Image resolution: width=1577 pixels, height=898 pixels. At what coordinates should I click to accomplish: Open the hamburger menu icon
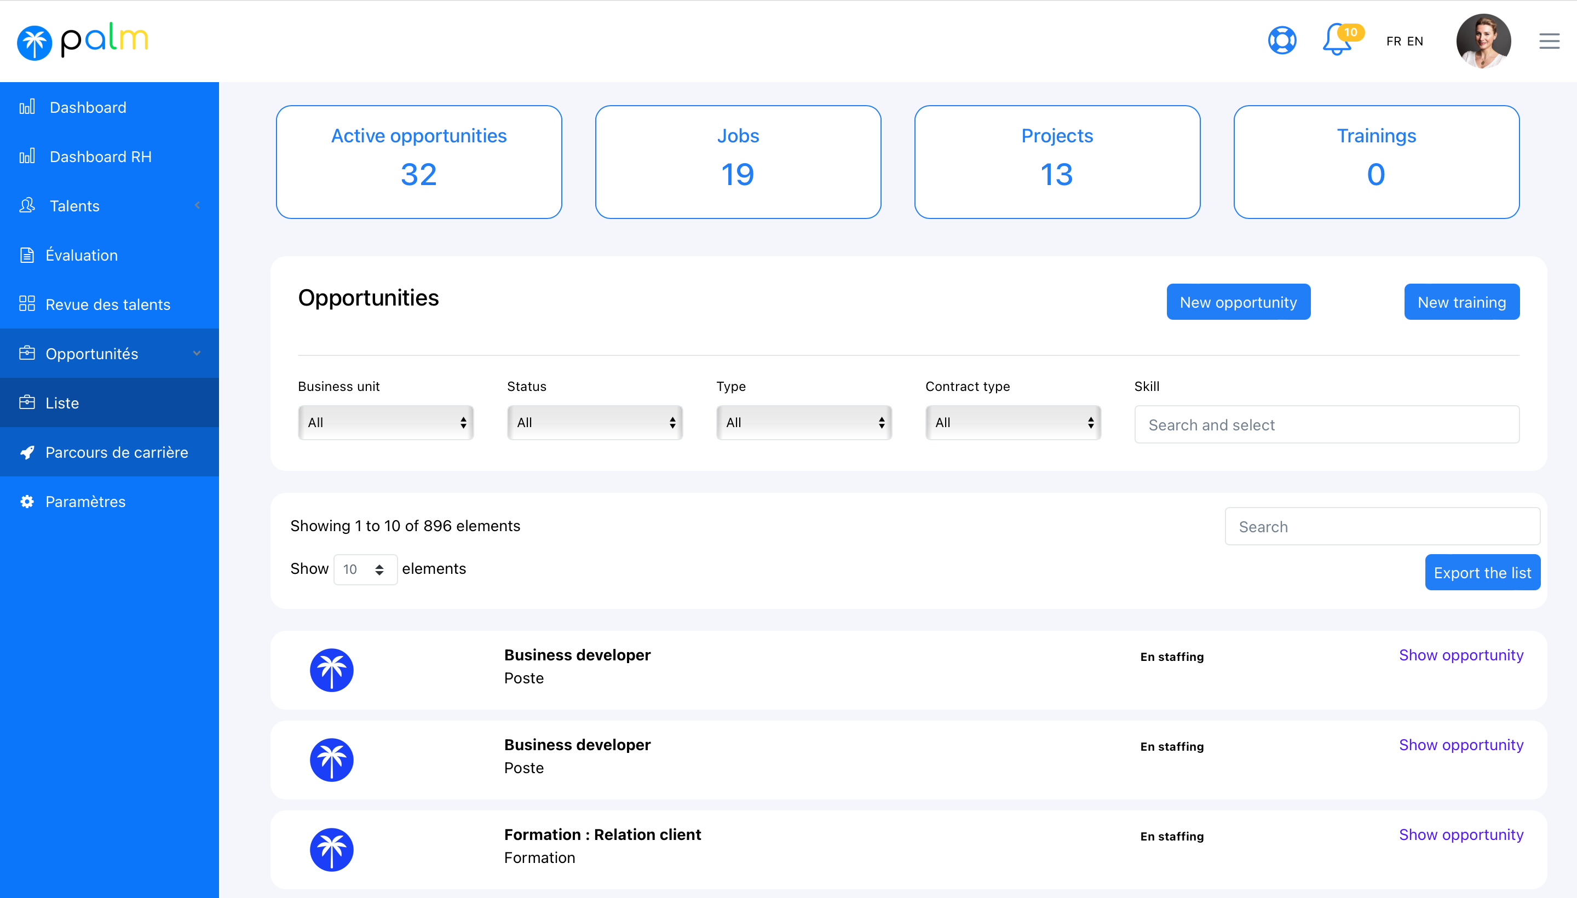point(1549,41)
